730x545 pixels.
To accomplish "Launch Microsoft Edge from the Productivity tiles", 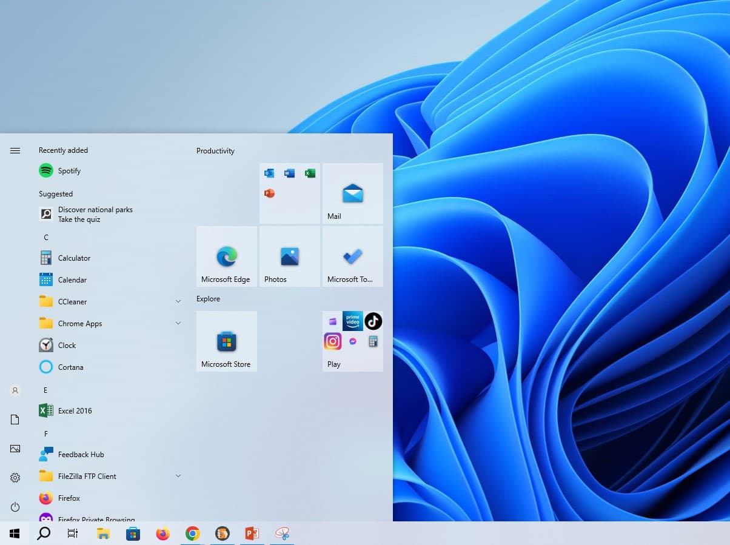I will click(x=226, y=256).
